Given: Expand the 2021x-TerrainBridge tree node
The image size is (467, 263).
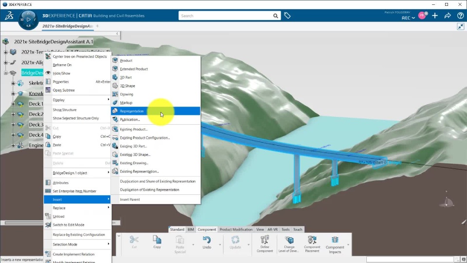Looking at the screenshot, I should [6, 52].
